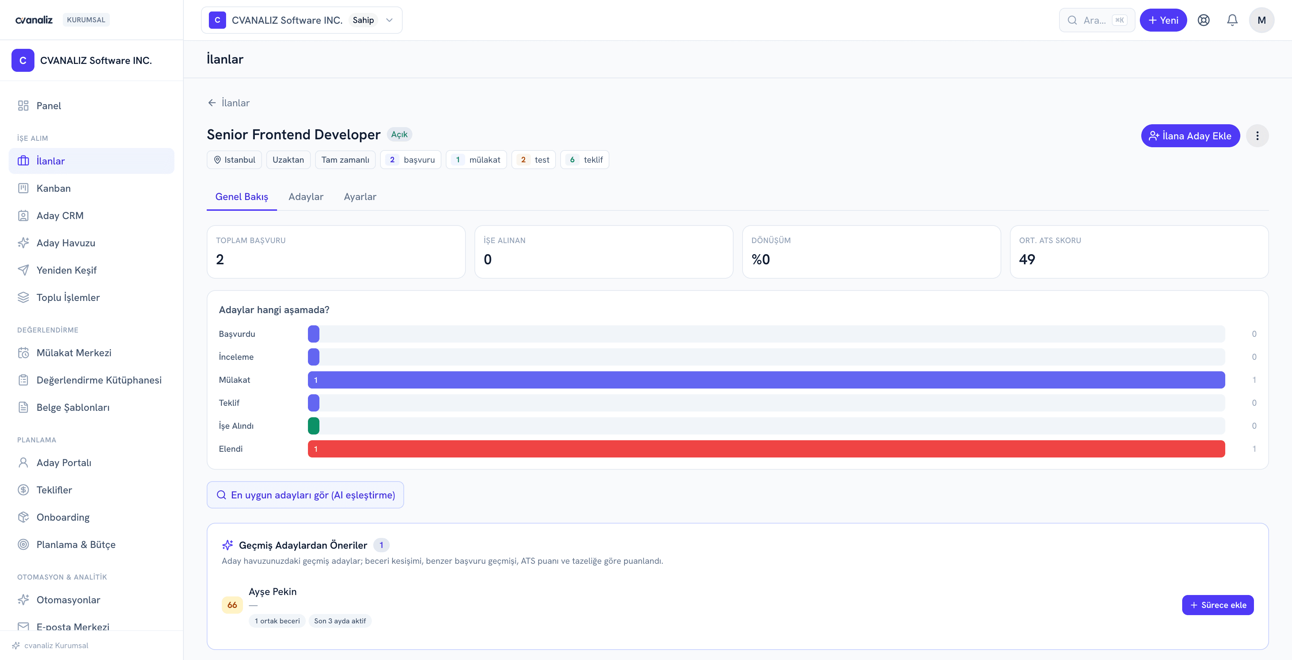Click the green İşe Alındı bar marker
This screenshot has width=1292, height=660.
point(313,426)
